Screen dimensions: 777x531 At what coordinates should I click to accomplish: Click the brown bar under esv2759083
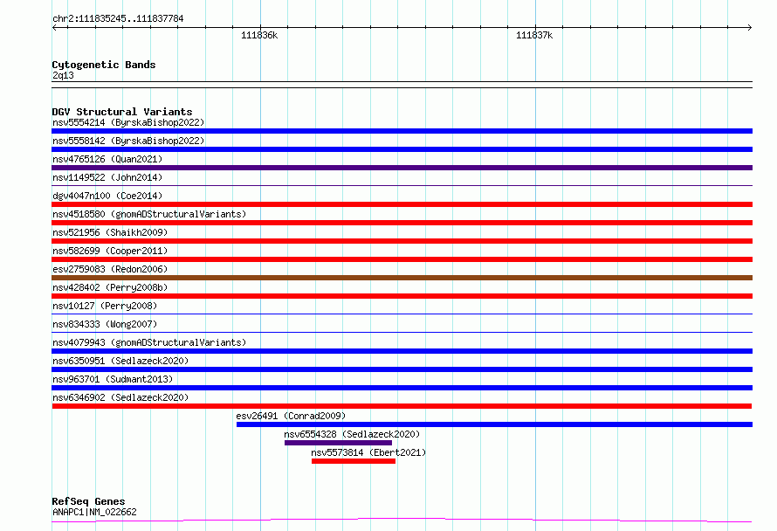click(x=402, y=278)
